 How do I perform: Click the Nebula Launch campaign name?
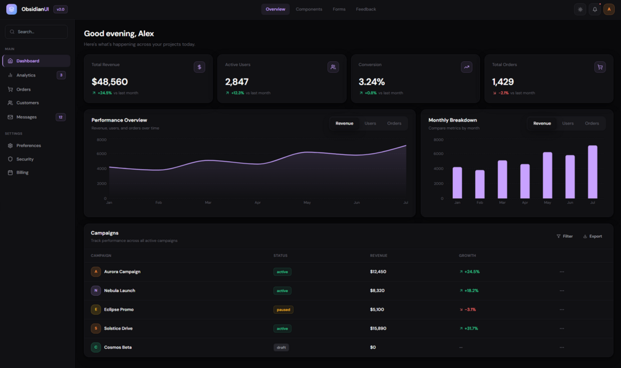(120, 290)
